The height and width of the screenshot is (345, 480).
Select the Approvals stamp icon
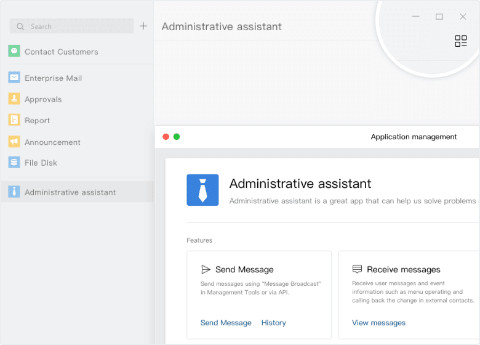[14, 99]
